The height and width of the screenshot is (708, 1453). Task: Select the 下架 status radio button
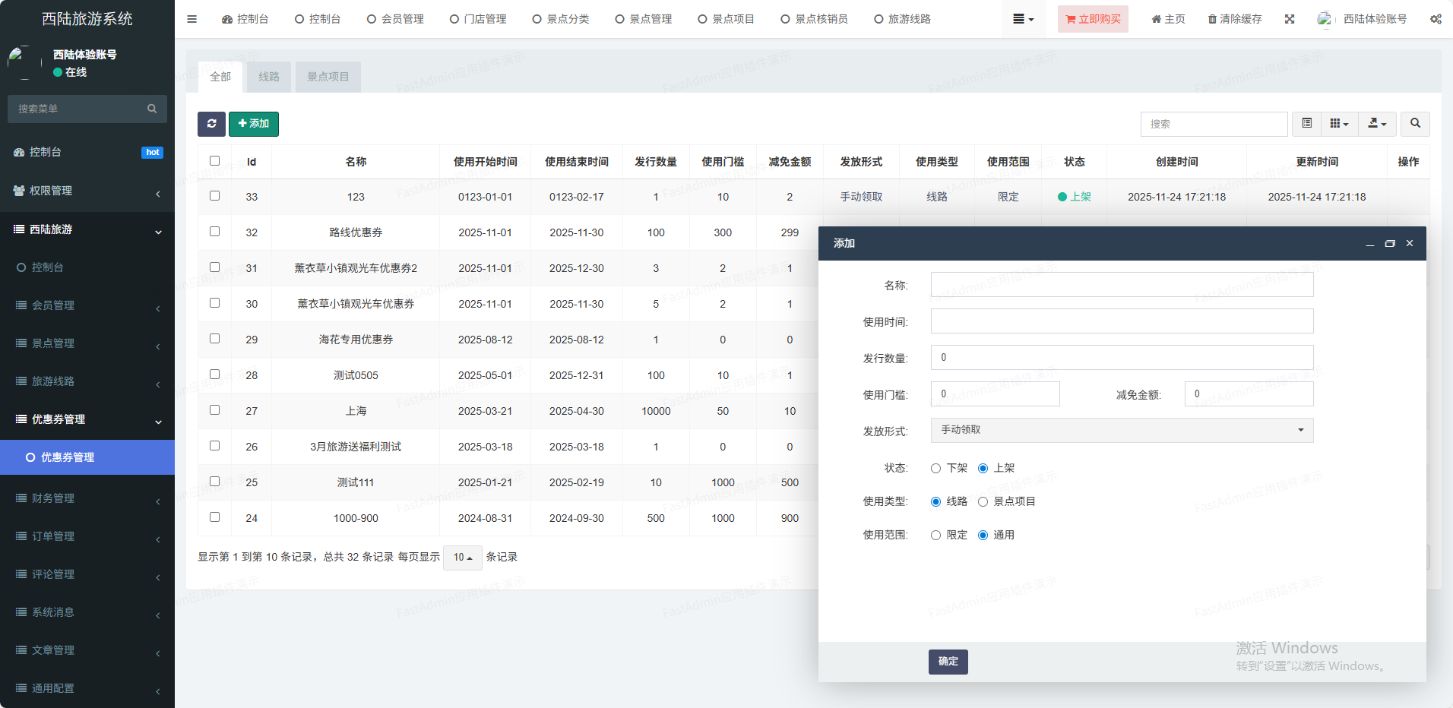pos(936,469)
